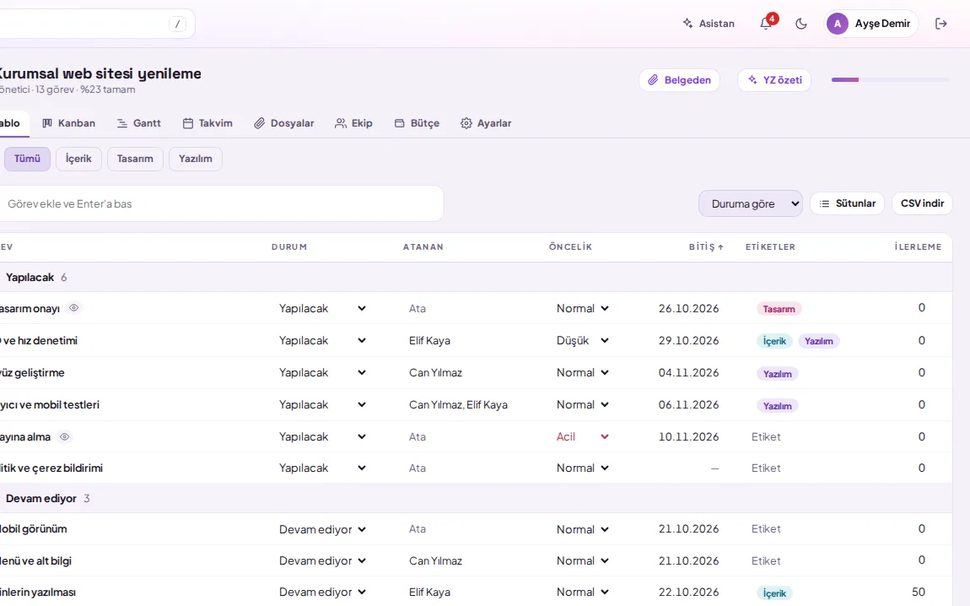
Task: Click the Kanban tab board icon
Action: pyautogui.click(x=47, y=123)
